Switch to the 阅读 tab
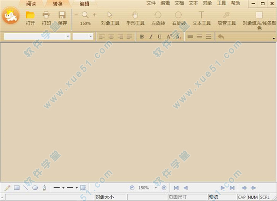 point(31,4)
